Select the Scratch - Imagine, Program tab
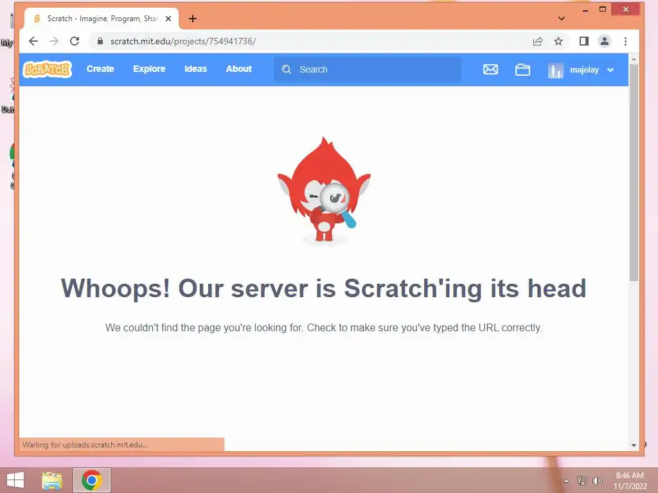 (x=101, y=19)
